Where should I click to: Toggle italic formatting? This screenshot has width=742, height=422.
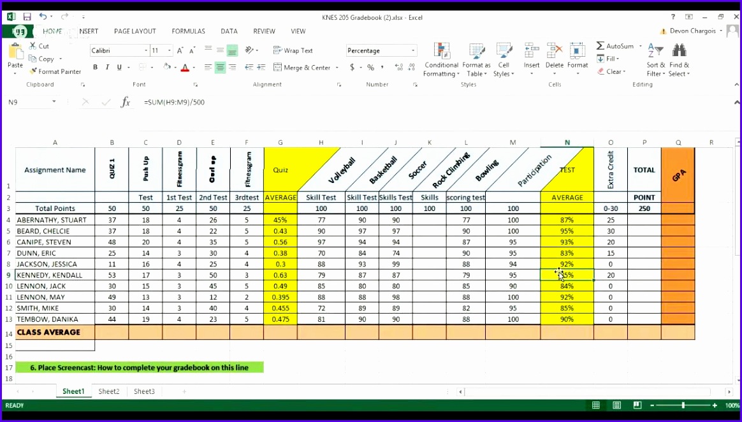click(108, 67)
